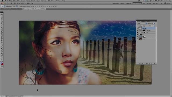The width and height of the screenshot is (172, 97).
Task: Select the Lasso tool
Action: click(x=2, y=19)
